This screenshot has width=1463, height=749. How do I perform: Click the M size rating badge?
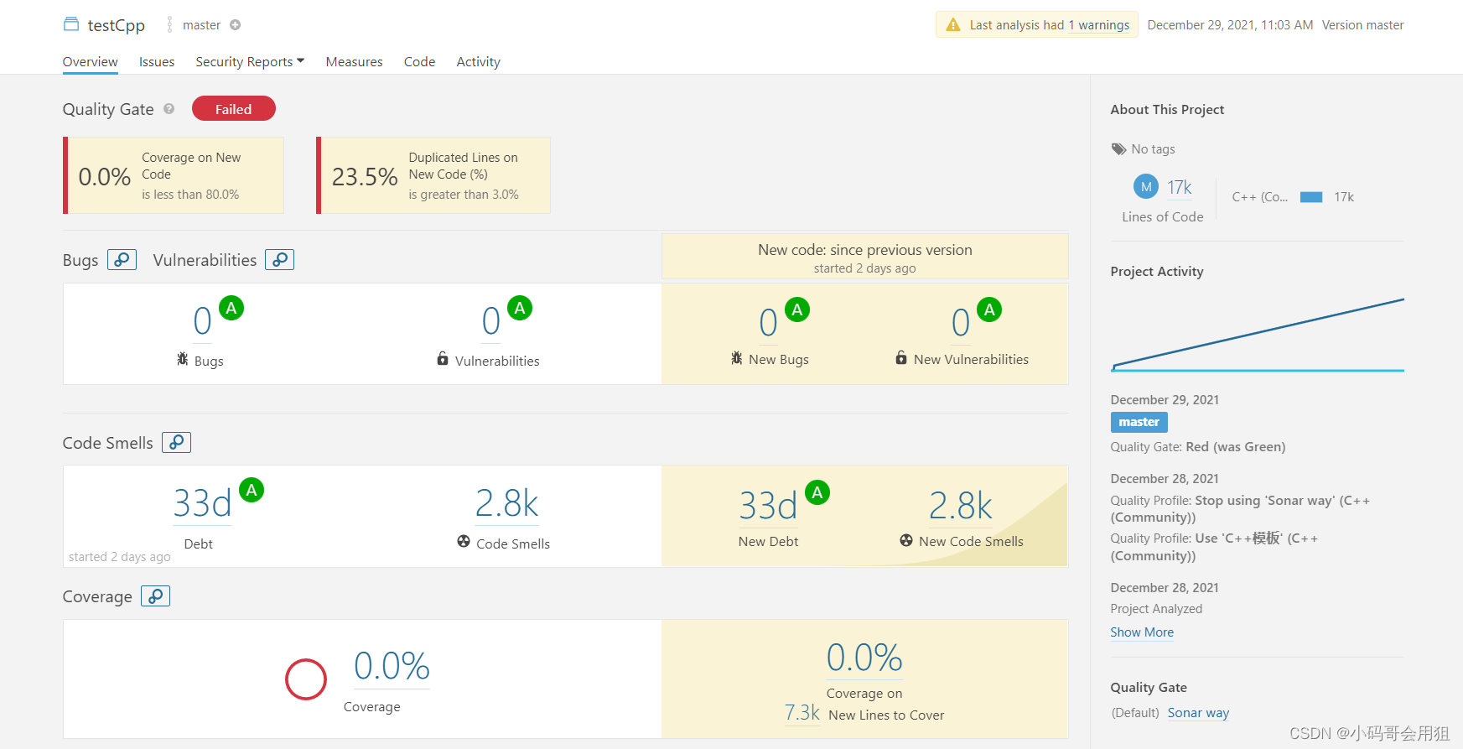tap(1146, 187)
